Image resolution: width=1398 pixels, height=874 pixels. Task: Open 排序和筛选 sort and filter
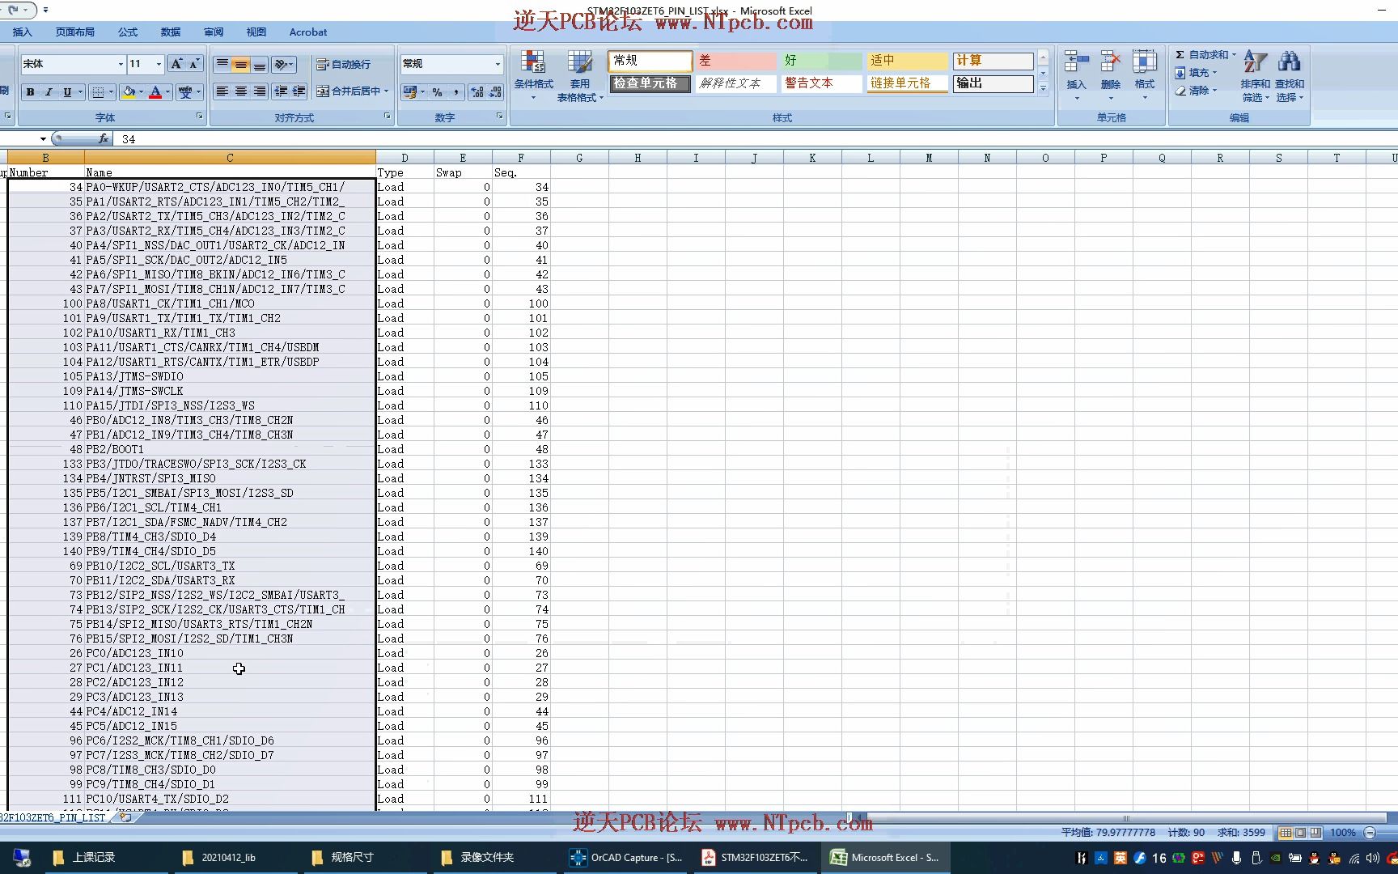pos(1255,76)
